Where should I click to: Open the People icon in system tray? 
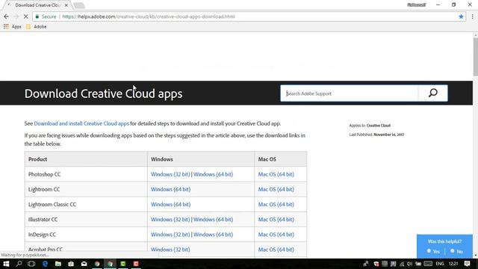click(366, 264)
